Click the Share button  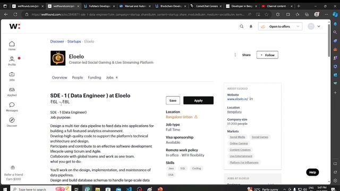pos(246,55)
